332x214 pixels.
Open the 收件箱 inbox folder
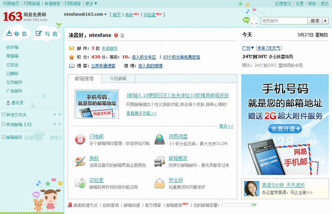pos(12,47)
